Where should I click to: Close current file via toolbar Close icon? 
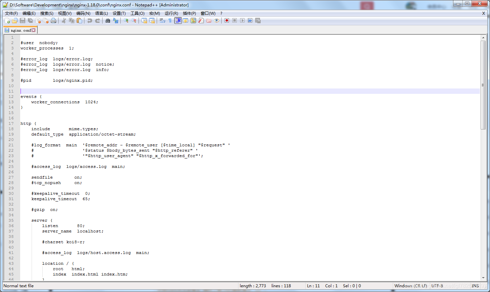pos(38,21)
